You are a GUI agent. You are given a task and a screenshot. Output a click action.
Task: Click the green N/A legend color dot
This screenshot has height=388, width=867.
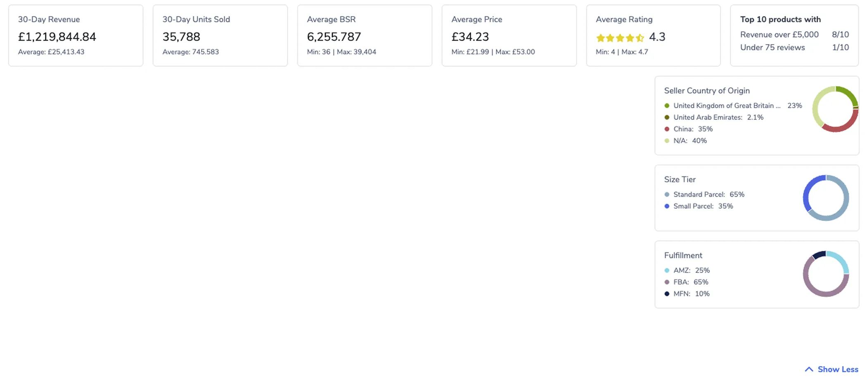667,141
